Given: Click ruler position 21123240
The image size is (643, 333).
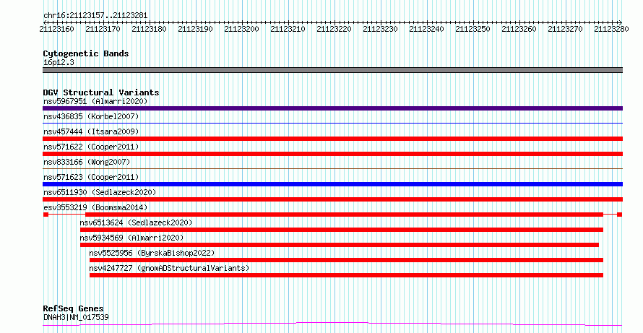Looking at the screenshot, I should click(x=426, y=29).
